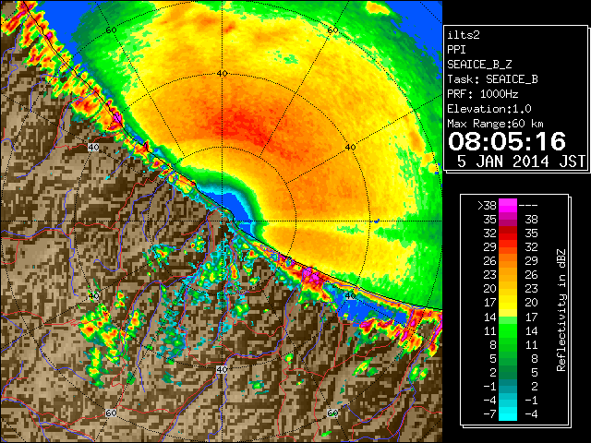Click the "38" value in legend's right column
591x443 pixels.
(532, 220)
